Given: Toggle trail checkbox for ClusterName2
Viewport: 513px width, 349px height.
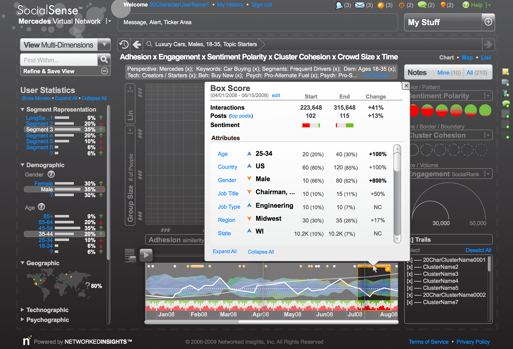Looking at the screenshot, I should coord(410,267).
